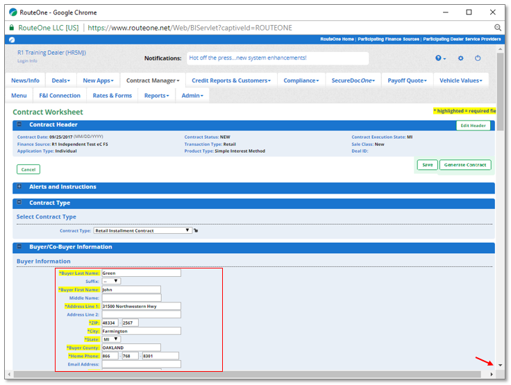Open the Suffix dropdown

coord(111,281)
